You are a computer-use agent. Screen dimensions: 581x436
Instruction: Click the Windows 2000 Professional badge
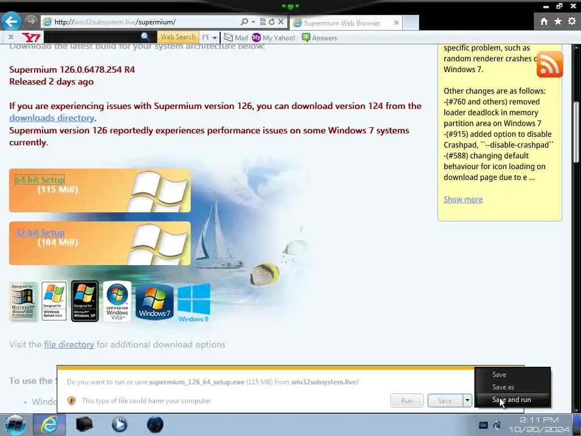[x=23, y=301]
